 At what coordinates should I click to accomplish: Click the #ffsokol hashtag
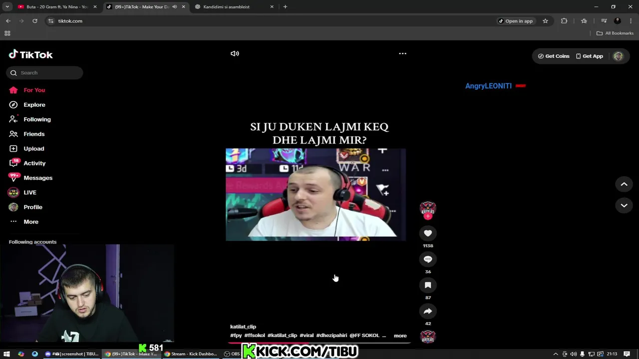(x=255, y=336)
